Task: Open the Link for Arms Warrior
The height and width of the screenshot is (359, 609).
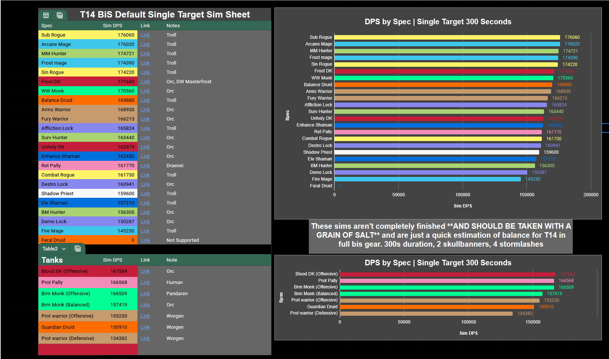Action: [x=145, y=110]
